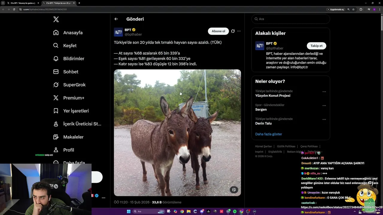Open File Explorer from the taskbar
The width and height of the screenshot is (383, 215).
[x=189, y=211]
